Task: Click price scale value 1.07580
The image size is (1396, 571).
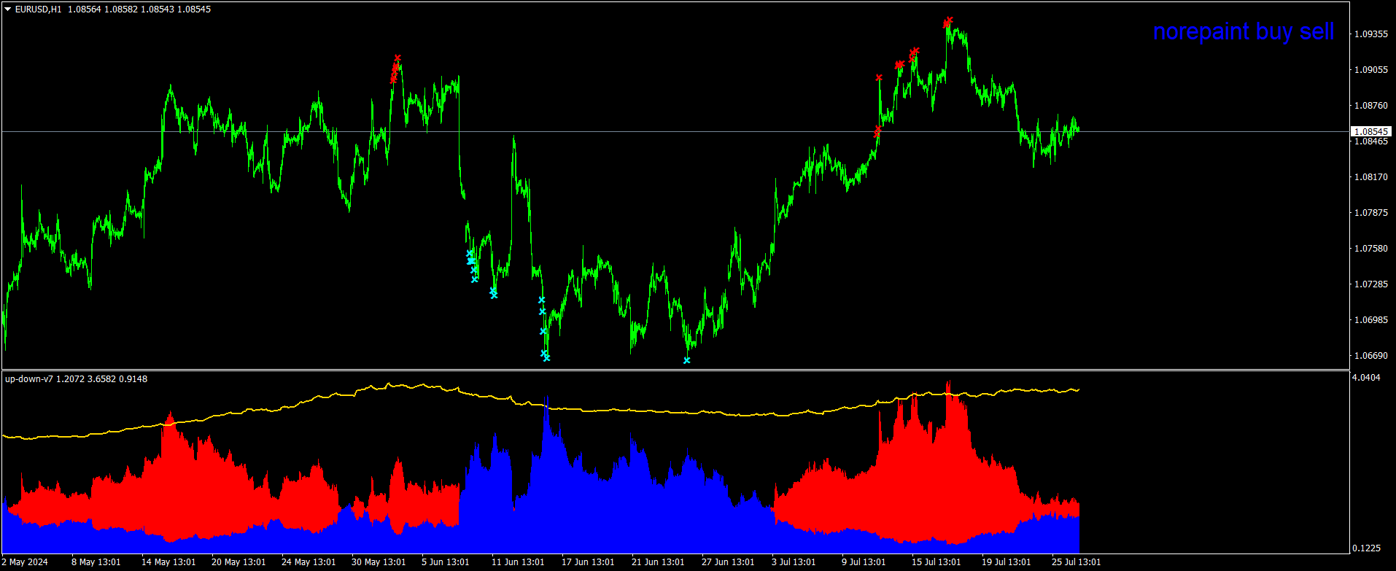Action: pyautogui.click(x=1371, y=249)
